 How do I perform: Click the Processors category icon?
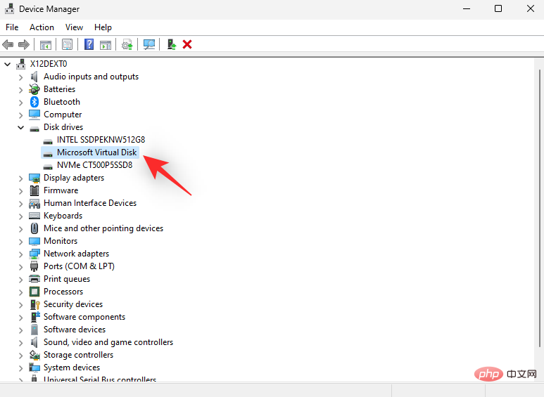[34, 292]
